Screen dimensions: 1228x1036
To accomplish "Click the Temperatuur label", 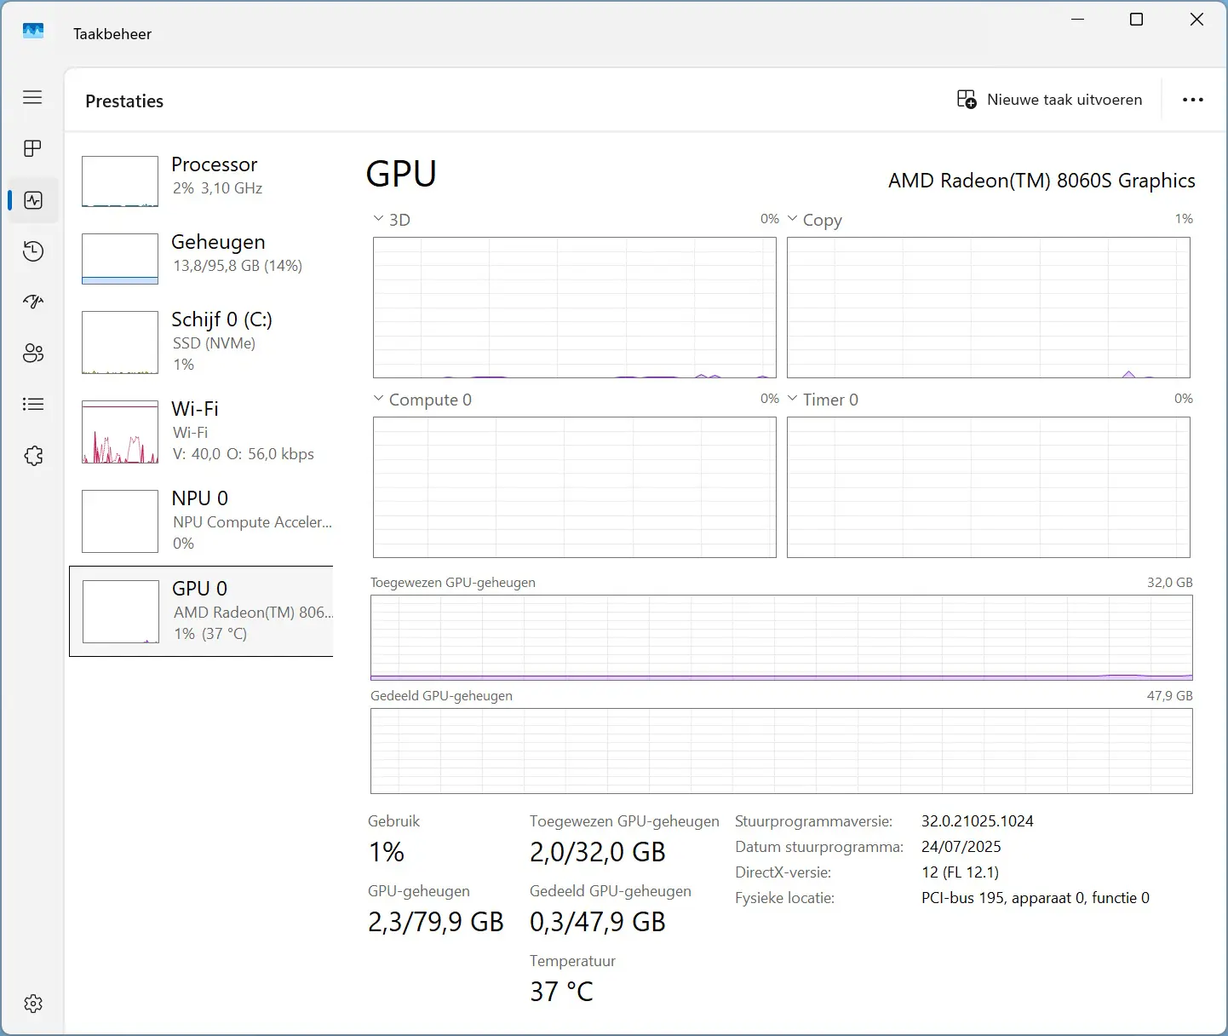I will pyautogui.click(x=572, y=961).
